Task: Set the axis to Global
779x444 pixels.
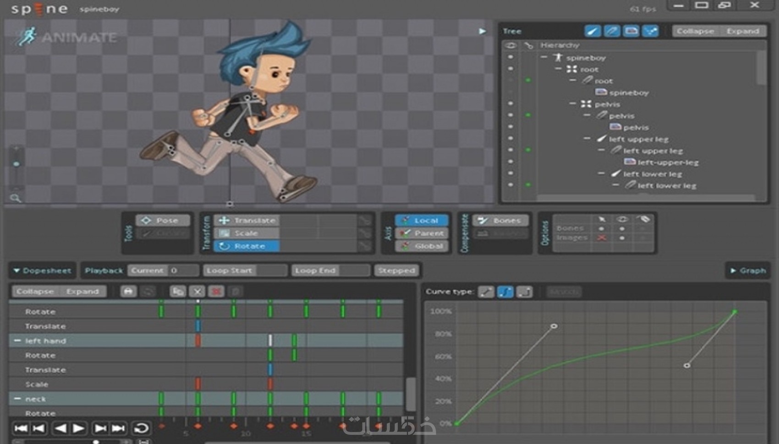Action: (422, 246)
